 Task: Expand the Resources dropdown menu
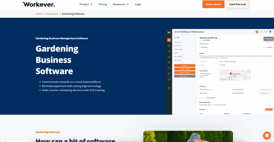[x=121, y=4]
